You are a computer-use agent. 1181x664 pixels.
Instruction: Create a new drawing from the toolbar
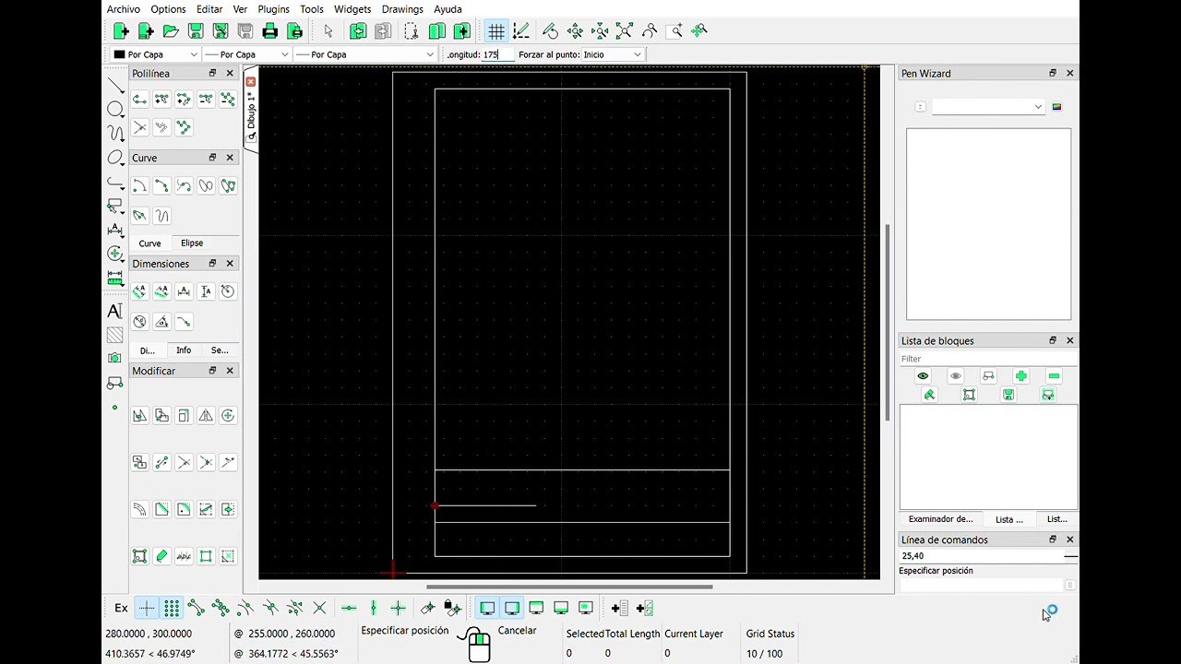(x=121, y=31)
